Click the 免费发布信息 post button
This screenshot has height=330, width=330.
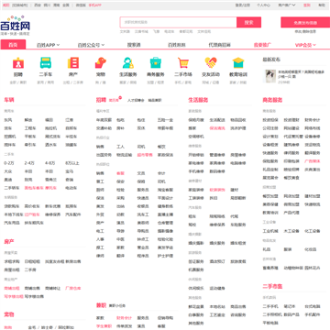point(305,22)
